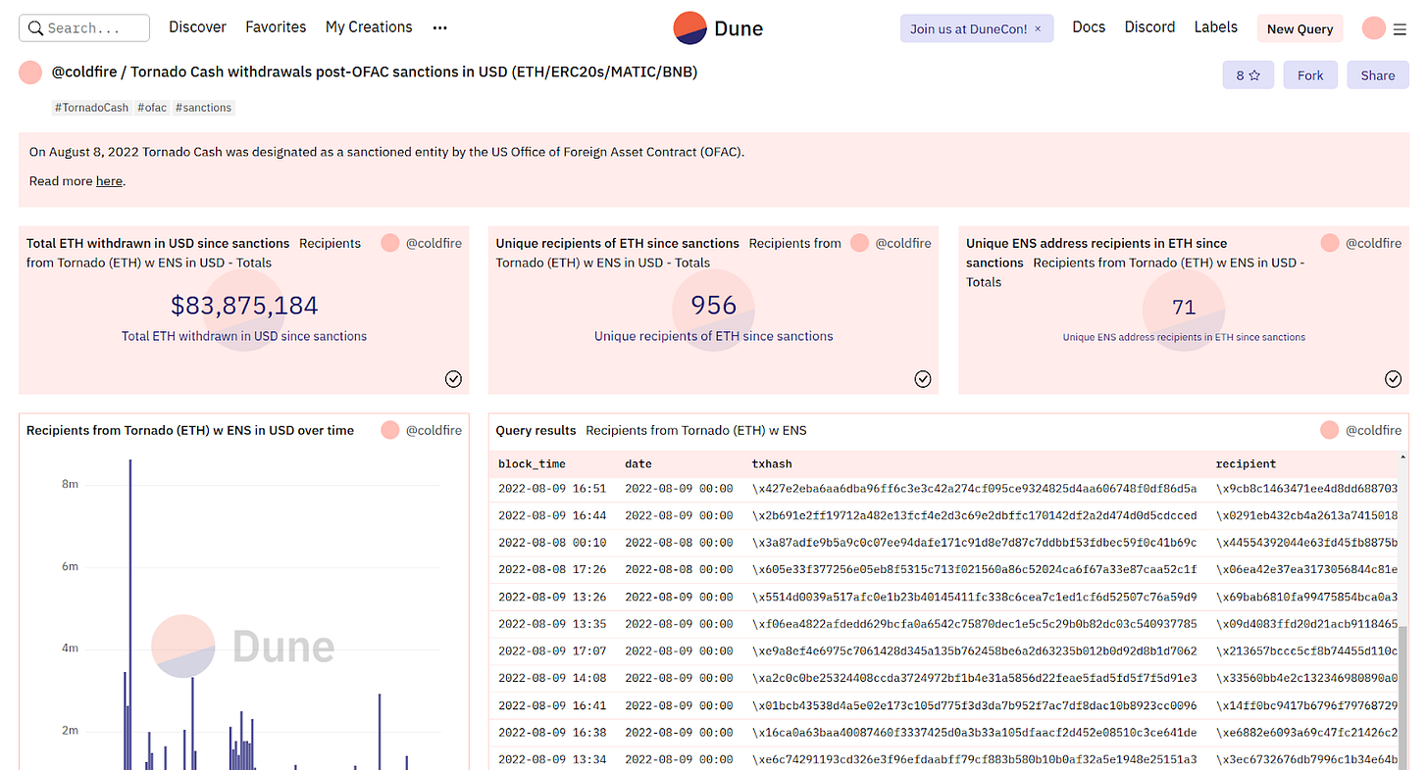This screenshot has height=770, width=1428.
Task: Click the 71 counter value
Action: pyautogui.click(x=1184, y=308)
